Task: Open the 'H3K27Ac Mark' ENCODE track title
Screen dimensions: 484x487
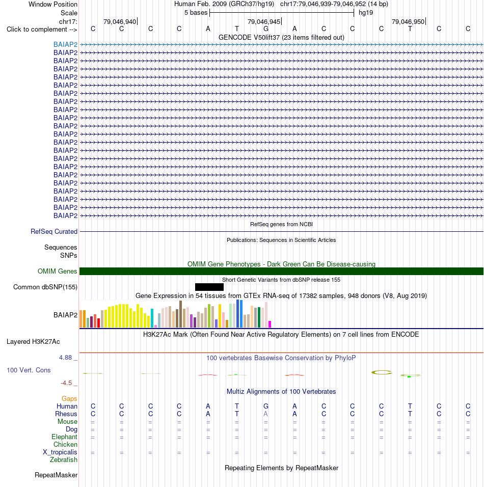Action: [281, 335]
